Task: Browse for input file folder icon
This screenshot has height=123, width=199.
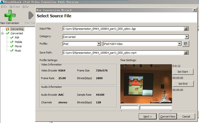Action: [x=186, y=28]
